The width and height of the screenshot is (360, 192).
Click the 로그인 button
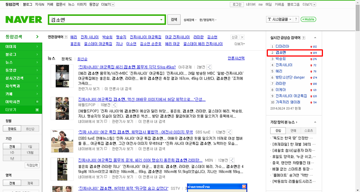237,4
